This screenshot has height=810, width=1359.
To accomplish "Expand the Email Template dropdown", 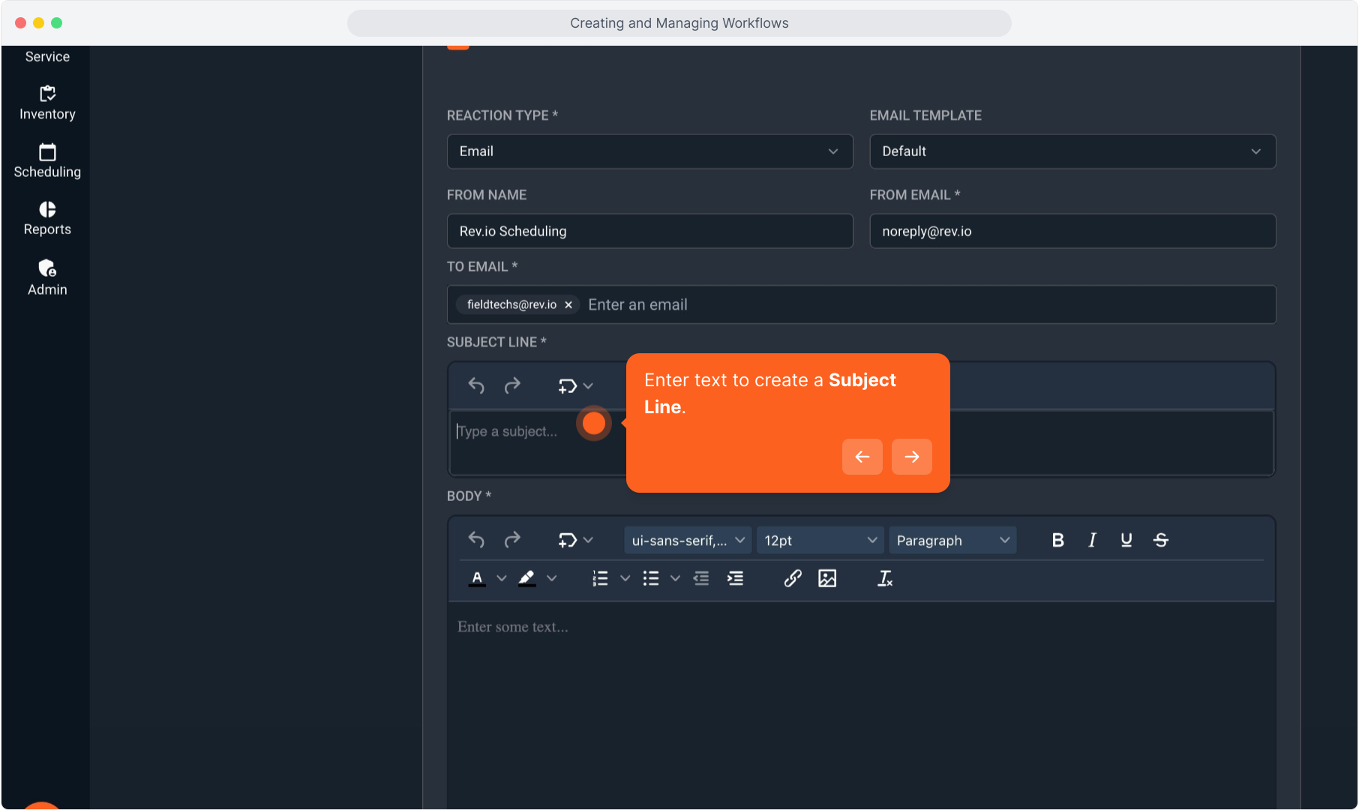I will pos(1072,151).
